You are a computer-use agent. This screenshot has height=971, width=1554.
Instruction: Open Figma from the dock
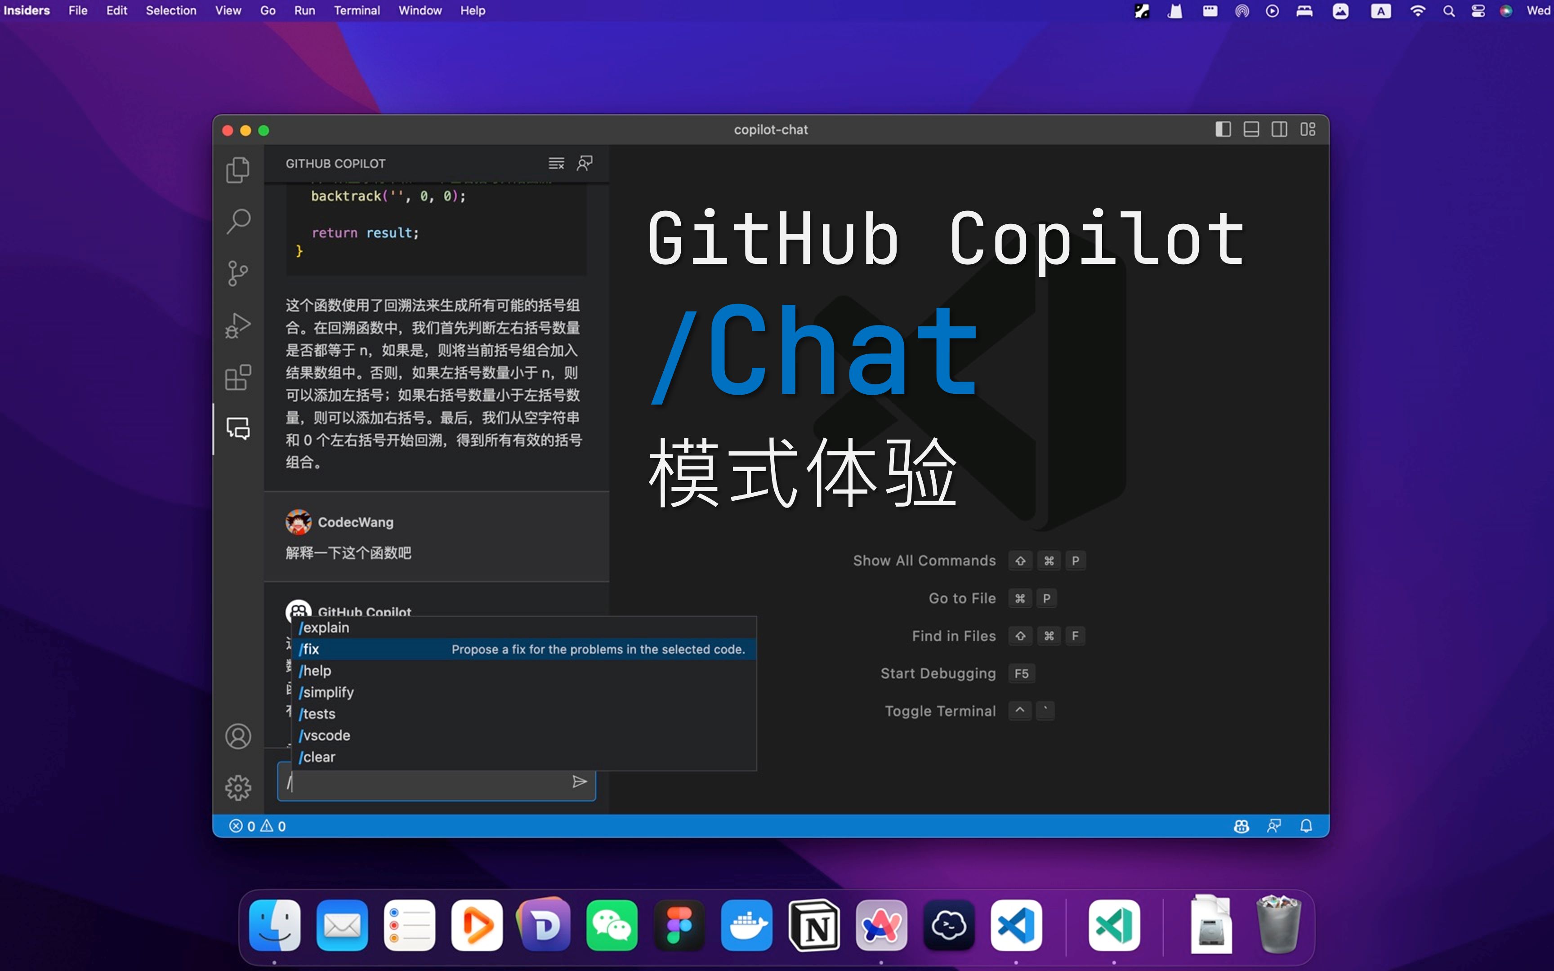click(679, 926)
